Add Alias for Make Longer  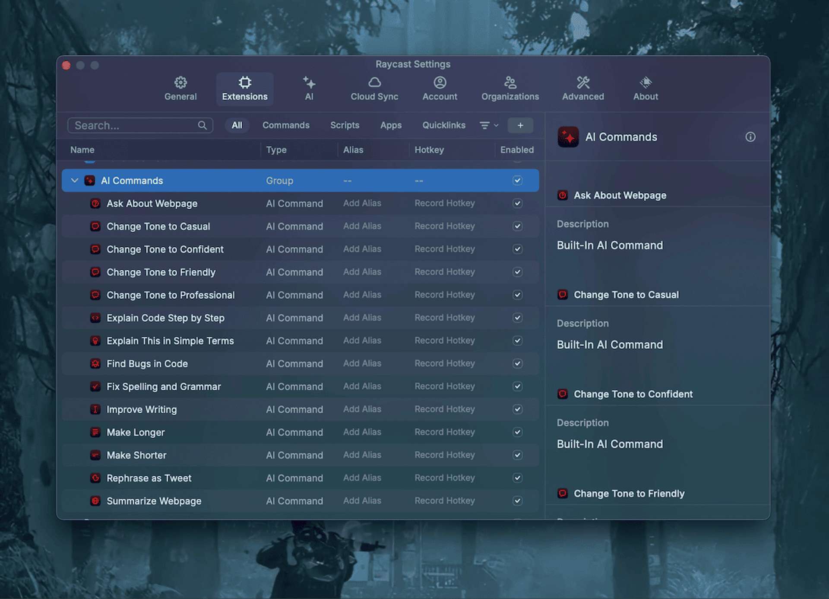(x=362, y=432)
